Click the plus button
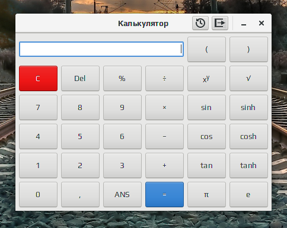 (164, 165)
